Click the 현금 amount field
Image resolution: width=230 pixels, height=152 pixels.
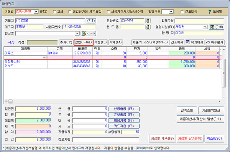pos(90,109)
